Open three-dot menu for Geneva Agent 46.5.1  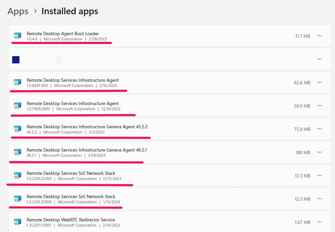pos(319,152)
